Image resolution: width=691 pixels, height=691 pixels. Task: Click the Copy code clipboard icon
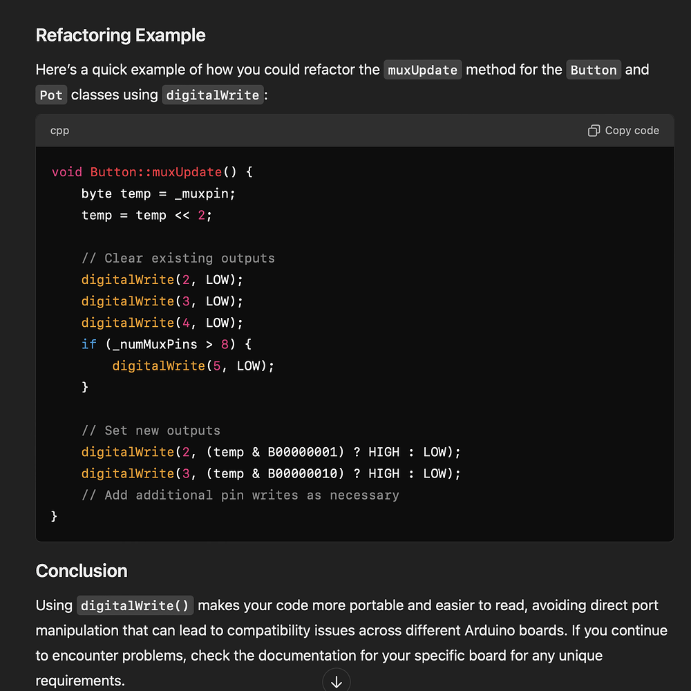point(594,131)
